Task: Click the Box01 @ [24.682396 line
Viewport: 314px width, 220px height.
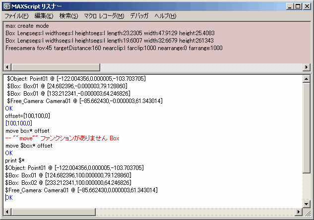Action: point(67,86)
